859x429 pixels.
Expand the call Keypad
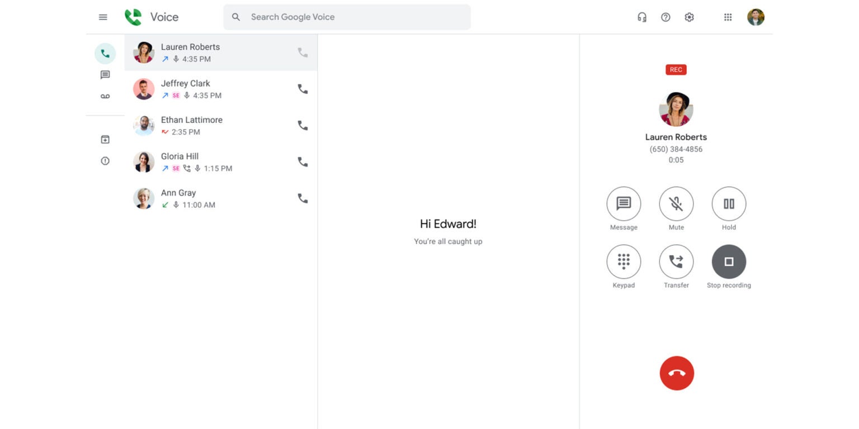coord(624,261)
